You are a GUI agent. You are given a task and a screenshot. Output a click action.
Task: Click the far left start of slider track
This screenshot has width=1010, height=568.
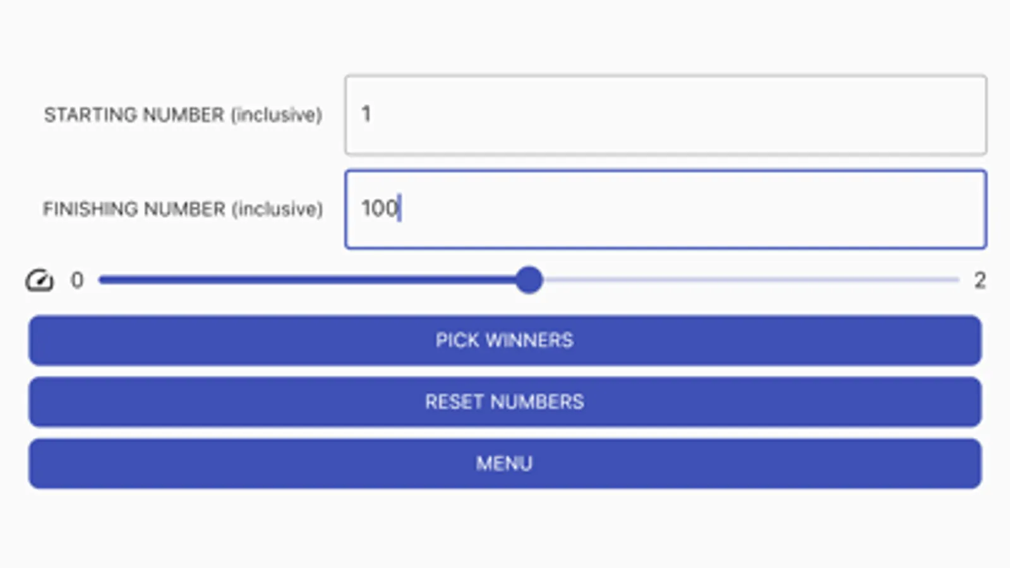click(x=102, y=280)
